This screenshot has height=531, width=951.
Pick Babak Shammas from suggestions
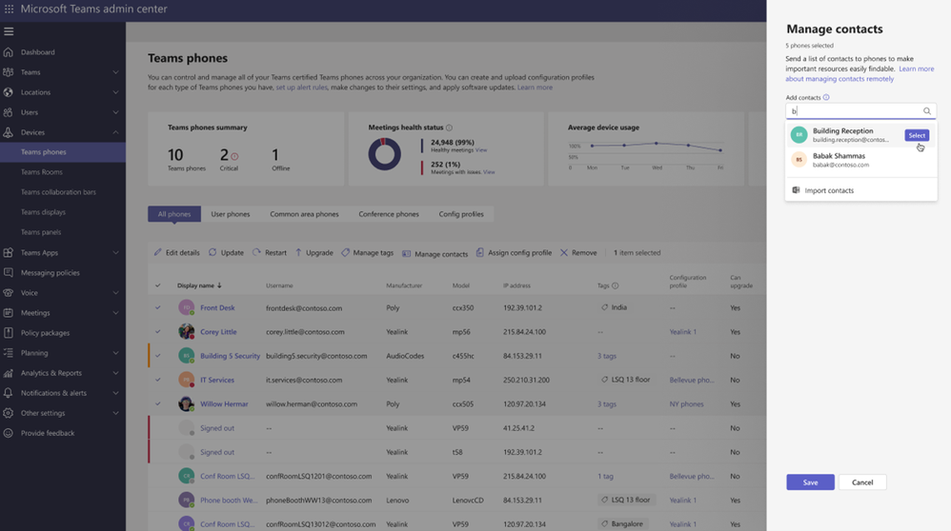tap(860, 160)
